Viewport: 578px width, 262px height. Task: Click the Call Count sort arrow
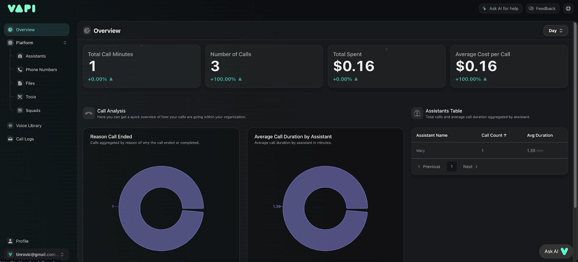[x=505, y=135]
